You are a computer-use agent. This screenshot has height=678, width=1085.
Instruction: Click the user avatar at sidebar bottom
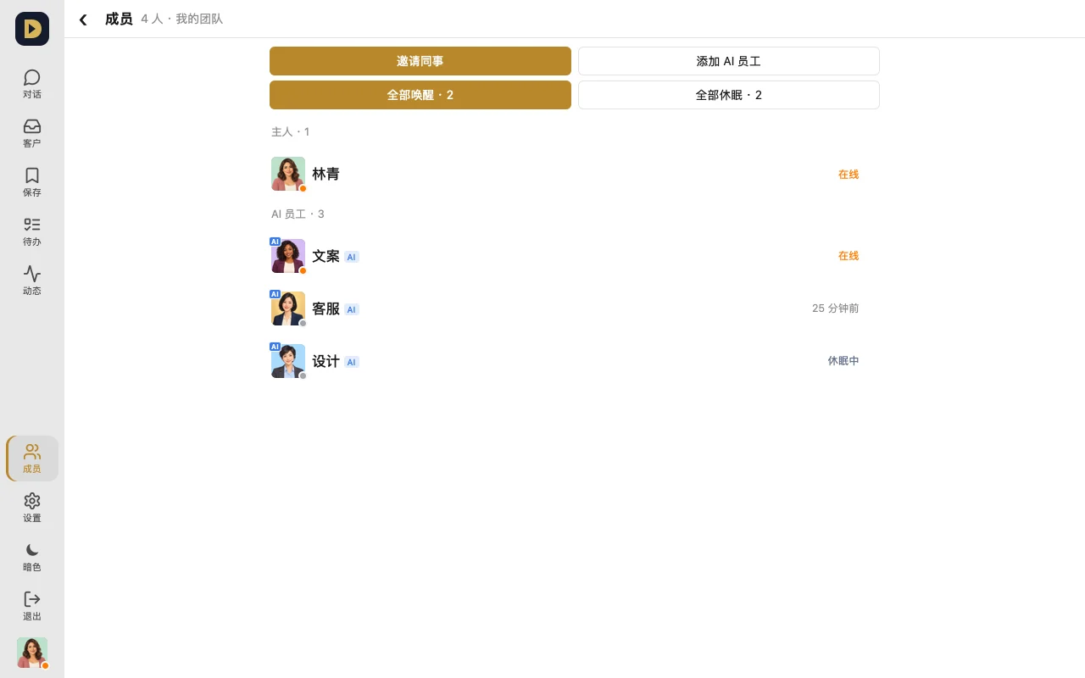tap(32, 653)
